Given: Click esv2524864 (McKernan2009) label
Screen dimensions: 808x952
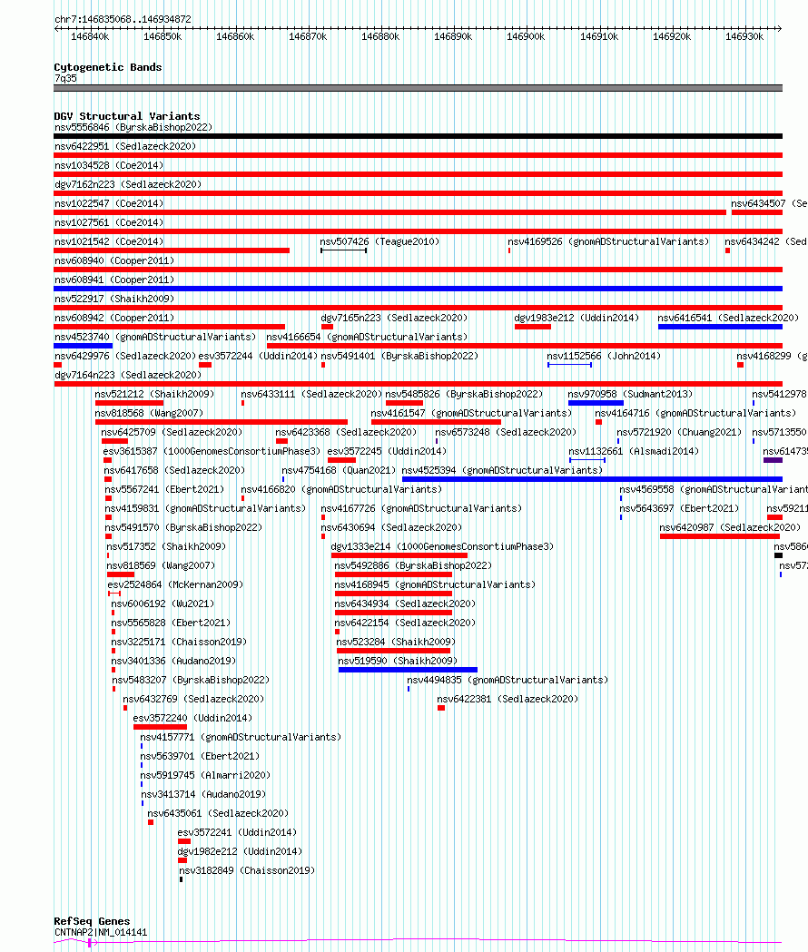Looking at the screenshot, I should (175, 584).
